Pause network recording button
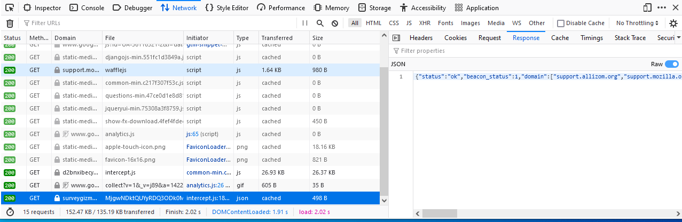 click(x=305, y=23)
